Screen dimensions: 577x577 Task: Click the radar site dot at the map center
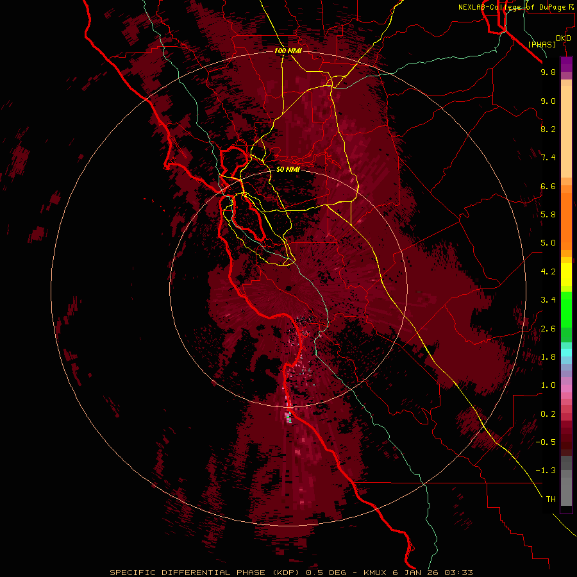click(288, 288)
